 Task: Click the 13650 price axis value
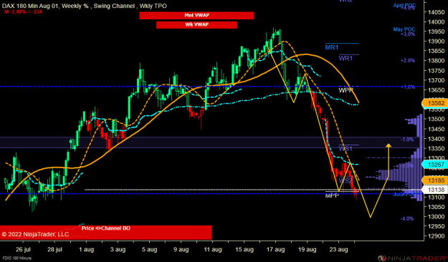click(437, 90)
